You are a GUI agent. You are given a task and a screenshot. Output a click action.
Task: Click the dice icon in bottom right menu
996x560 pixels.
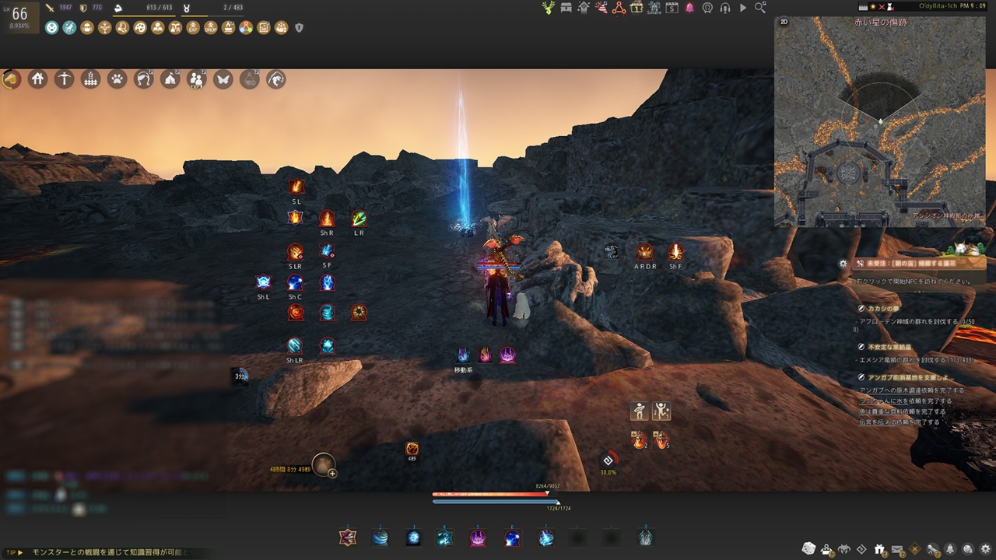click(809, 549)
